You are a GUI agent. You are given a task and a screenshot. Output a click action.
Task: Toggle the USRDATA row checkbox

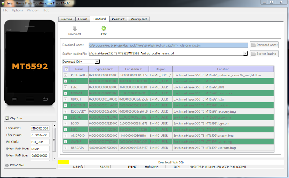click(65, 148)
